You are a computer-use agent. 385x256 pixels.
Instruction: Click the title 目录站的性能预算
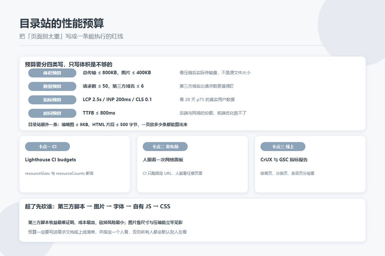[62, 23]
